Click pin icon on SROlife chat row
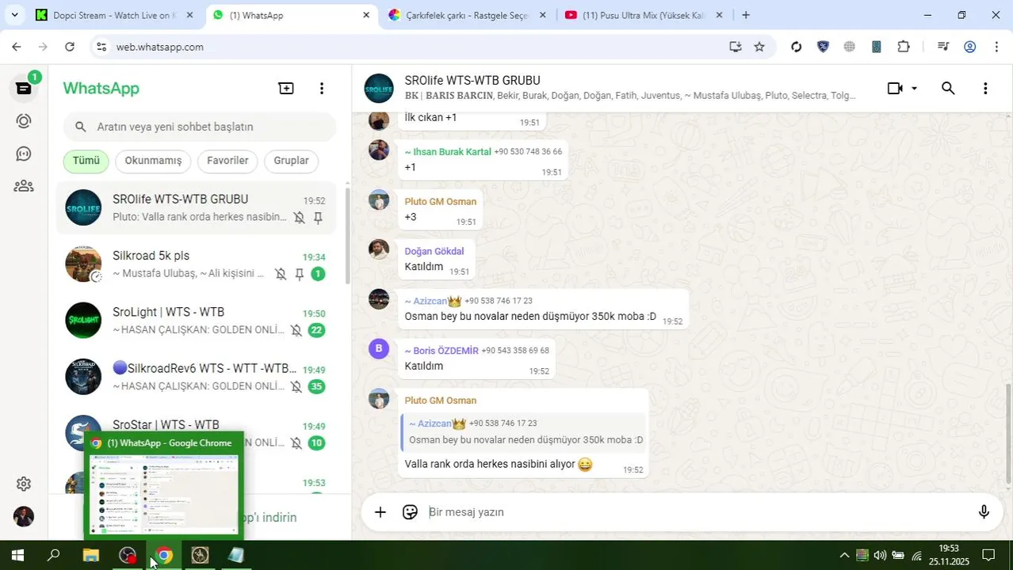Screen dimensions: 1013x570 click(318, 218)
